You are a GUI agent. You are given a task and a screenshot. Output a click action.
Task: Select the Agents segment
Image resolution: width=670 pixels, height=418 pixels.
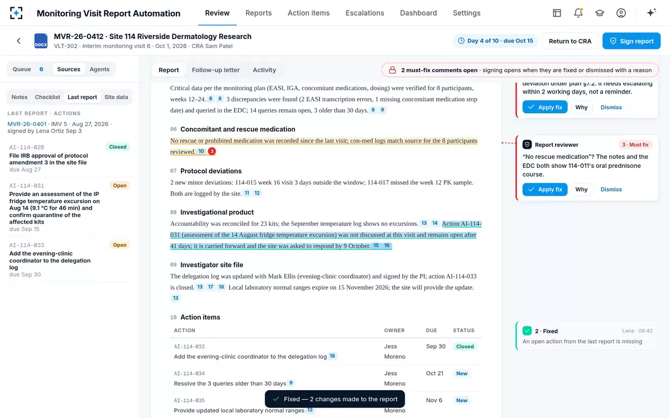[x=99, y=69]
